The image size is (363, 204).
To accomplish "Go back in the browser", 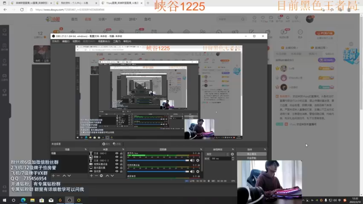I will pyautogui.click(x=5, y=10).
